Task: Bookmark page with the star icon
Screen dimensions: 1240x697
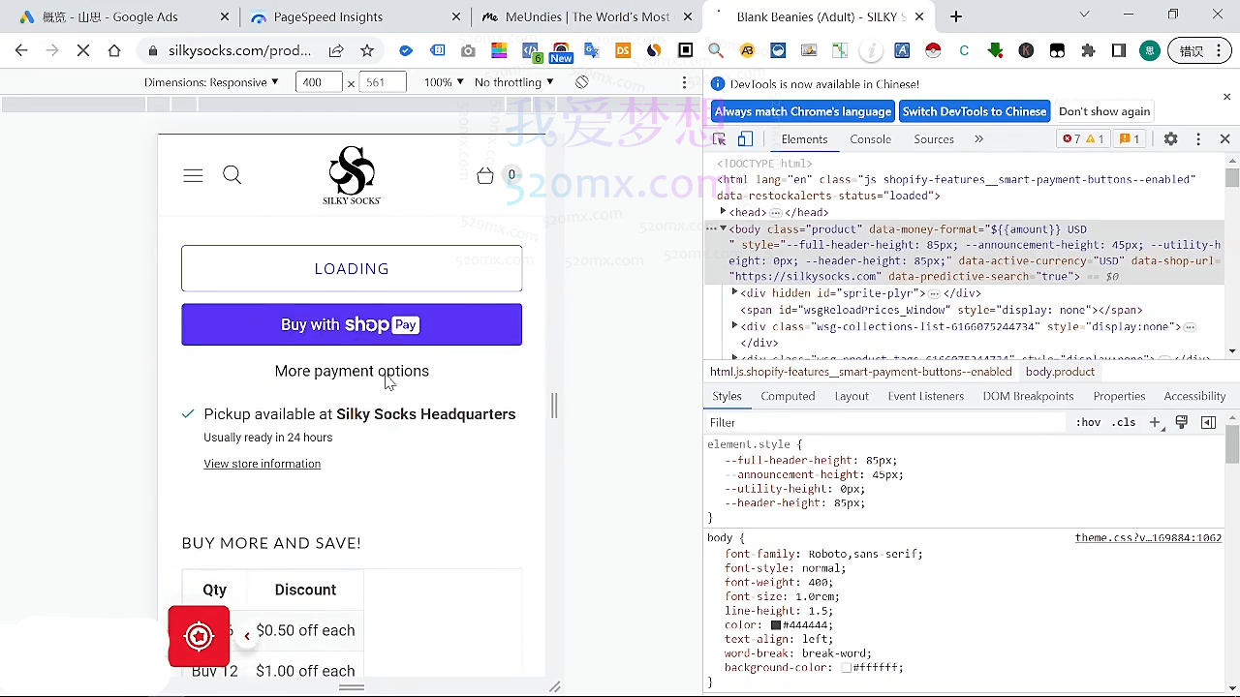Action: [367, 50]
